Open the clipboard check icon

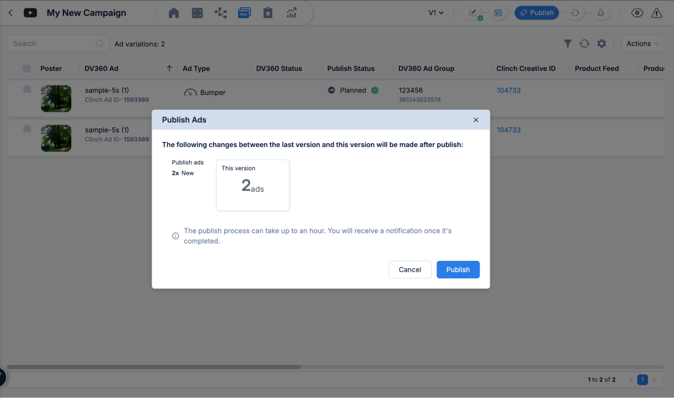coord(268,13)
